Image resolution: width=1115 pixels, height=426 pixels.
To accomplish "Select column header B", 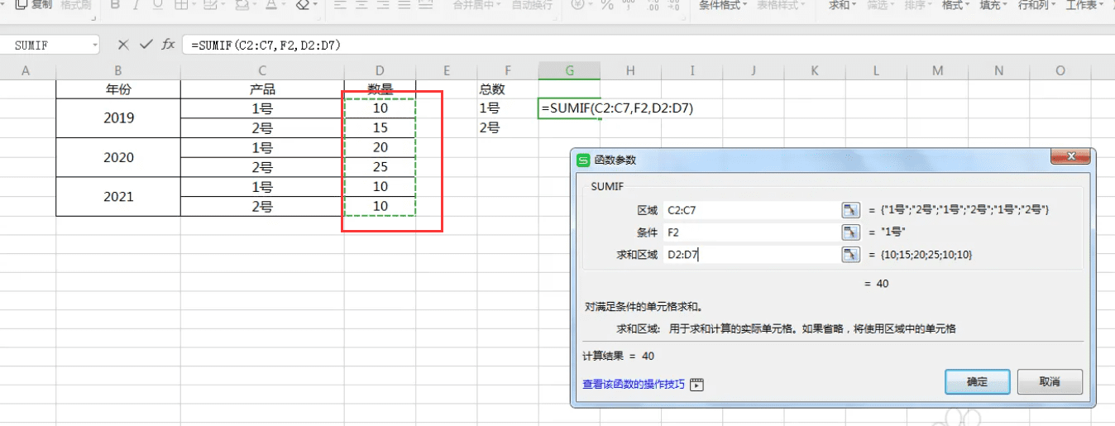I will (118, 71).
